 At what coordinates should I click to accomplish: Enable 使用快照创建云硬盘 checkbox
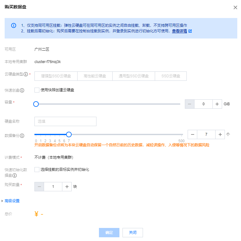pos(37,90)
